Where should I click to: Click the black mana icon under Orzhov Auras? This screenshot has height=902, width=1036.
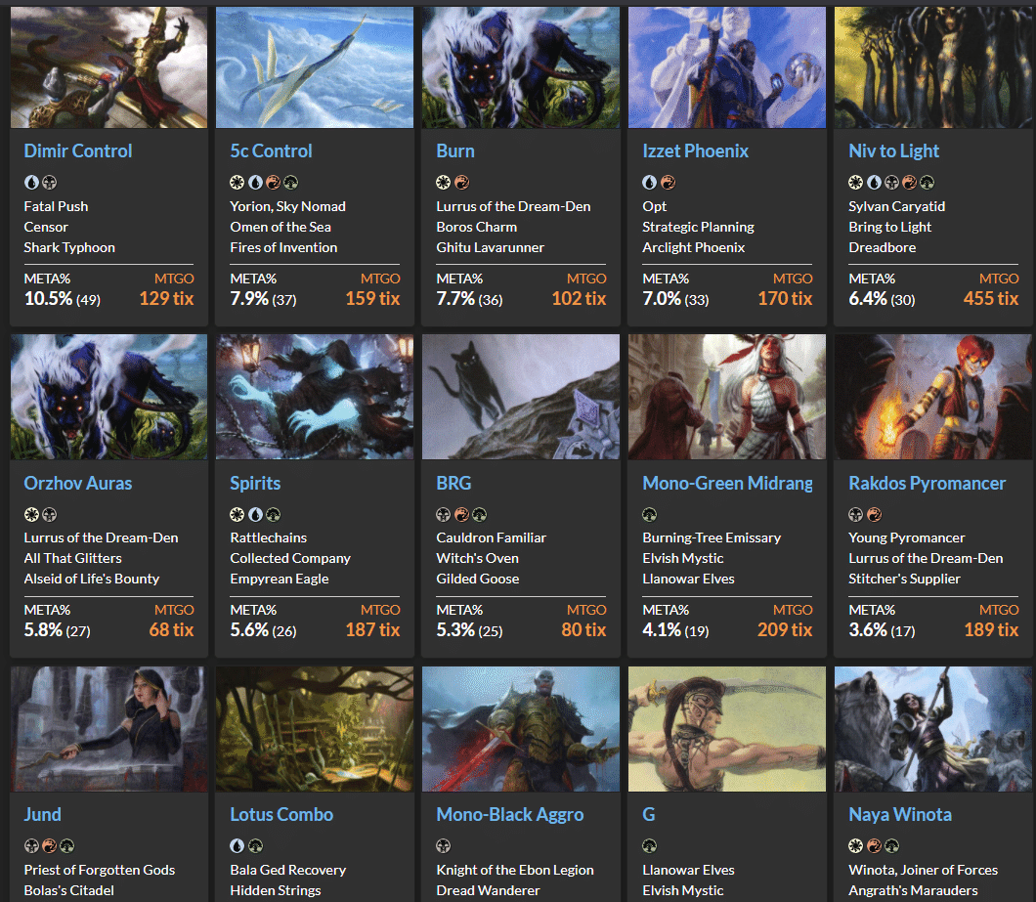click(50, 515)
